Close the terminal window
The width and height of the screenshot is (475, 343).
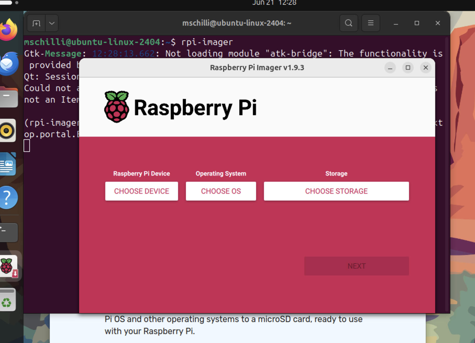(438, 23)
